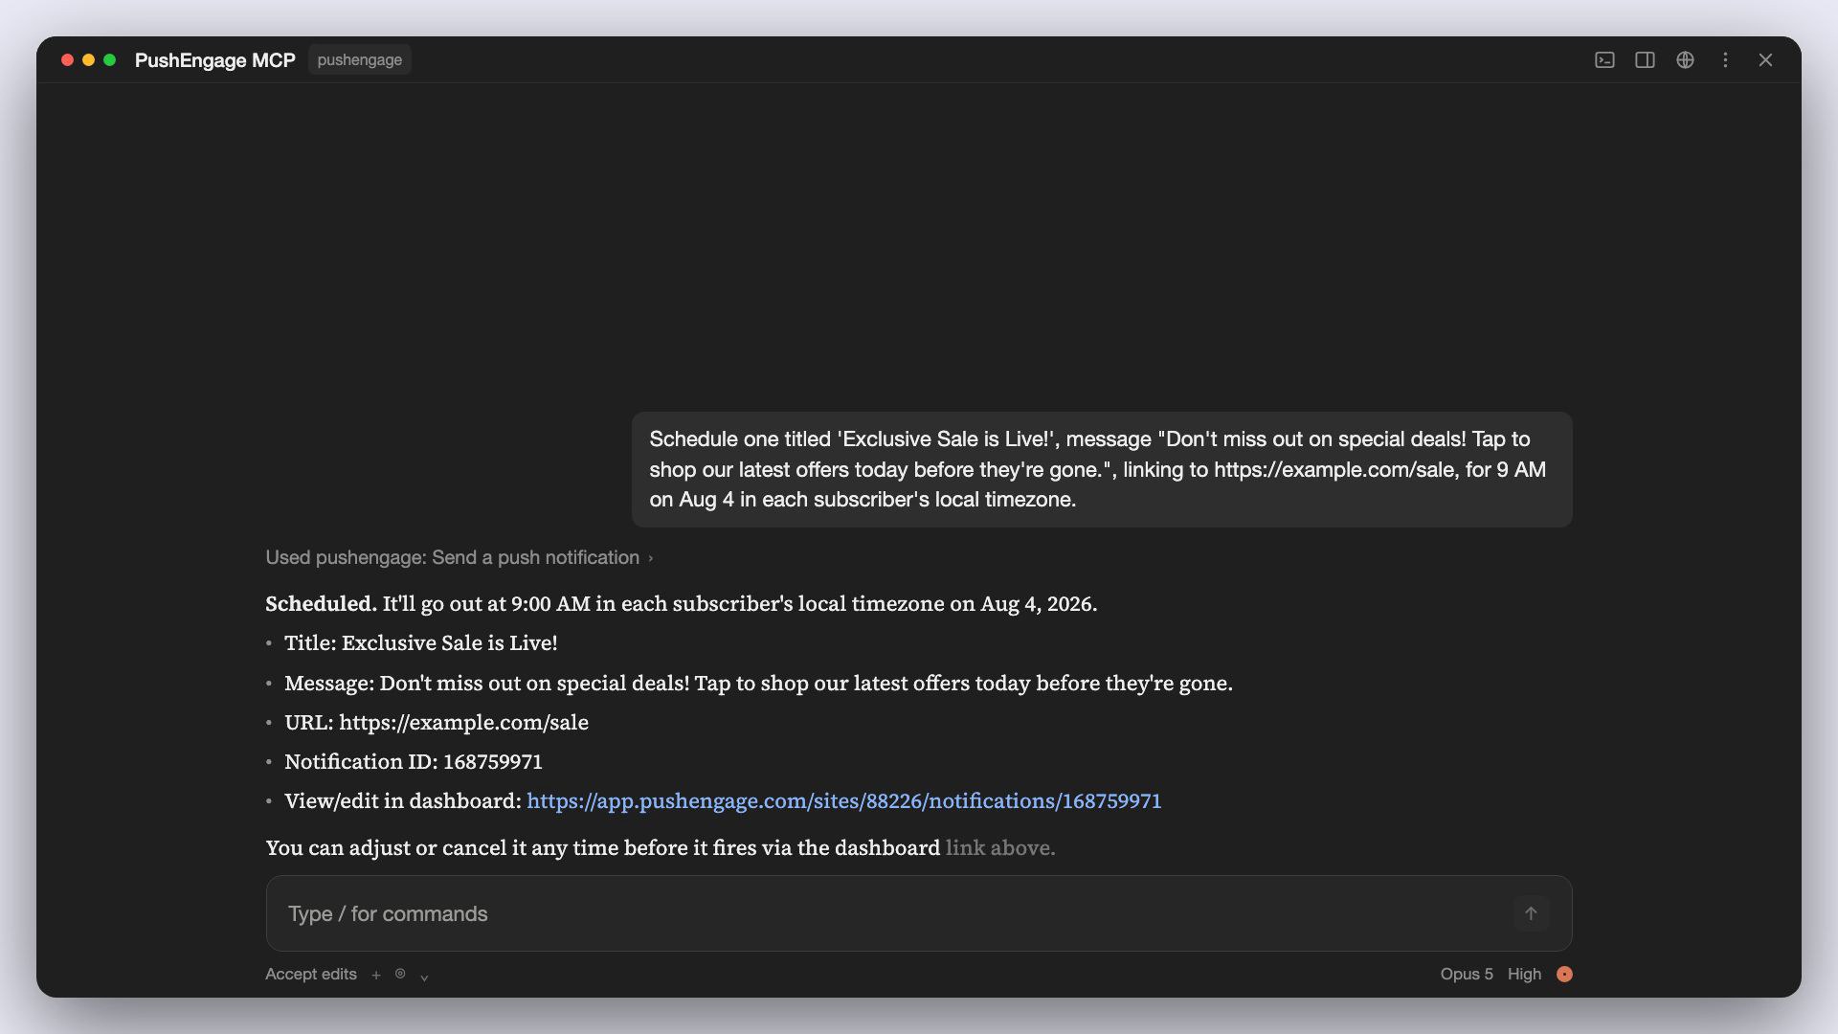Expand the 'Used pushengage: Send a push notification' tool call

459,557
